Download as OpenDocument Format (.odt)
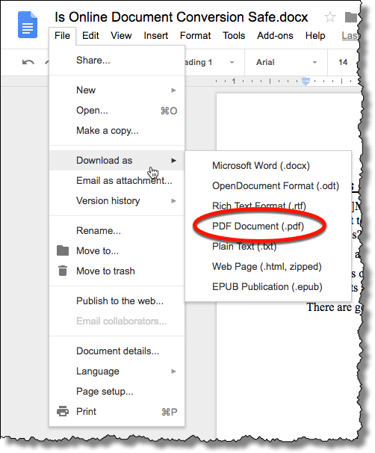Image resolution: width=375 pixels, height=453 pixels. click(x=268, y=186)
